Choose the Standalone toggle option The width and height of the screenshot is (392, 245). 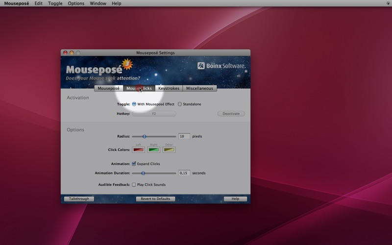(x=180, y=104)
